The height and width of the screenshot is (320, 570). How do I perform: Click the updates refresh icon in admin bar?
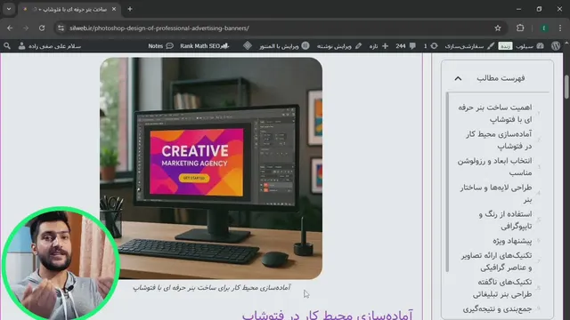tap(434, 45)
